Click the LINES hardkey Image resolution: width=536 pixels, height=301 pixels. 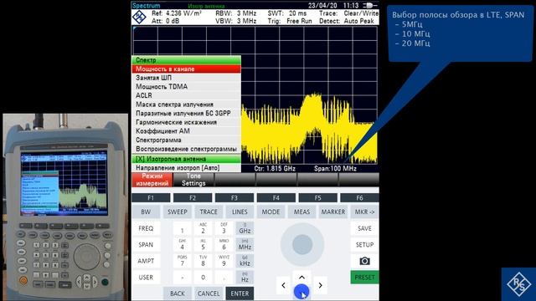coord(240,212)
